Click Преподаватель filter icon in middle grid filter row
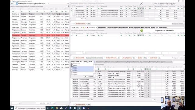Screen dimensions: 195x110 tap(76, 35)
